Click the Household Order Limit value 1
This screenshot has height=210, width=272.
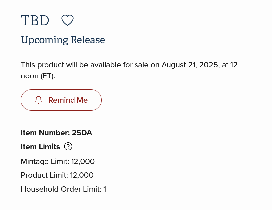pyautogui.click(x=105, y=189)
